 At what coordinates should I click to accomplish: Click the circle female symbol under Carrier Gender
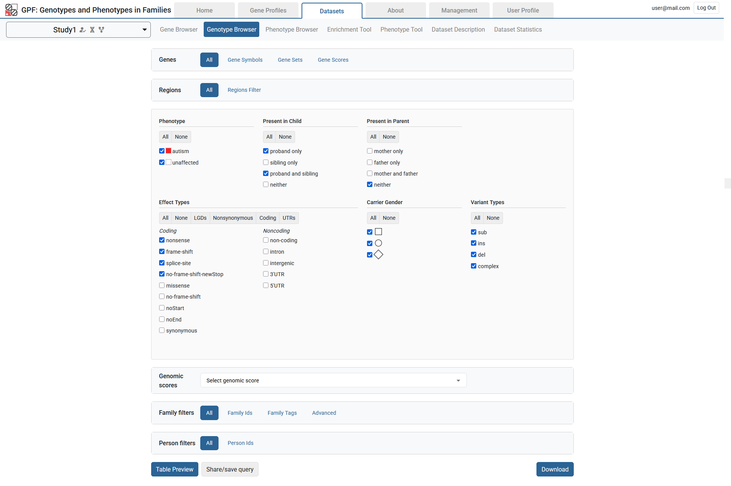(x=378, y=243)
